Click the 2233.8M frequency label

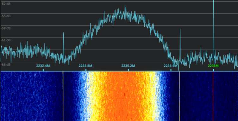[x=85, y=66]
